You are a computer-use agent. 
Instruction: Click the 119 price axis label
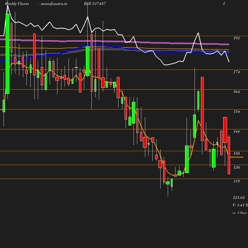pyautogui.click(x=237, y=181)
